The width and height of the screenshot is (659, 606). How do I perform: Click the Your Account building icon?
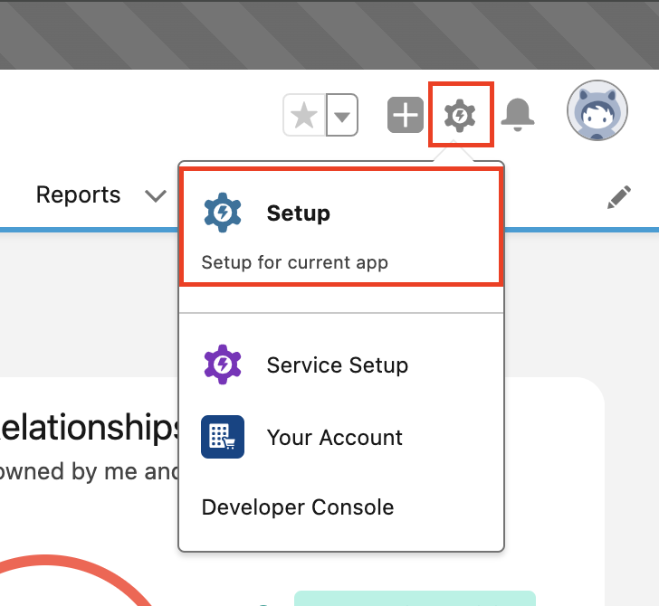(x=223, y=437)
